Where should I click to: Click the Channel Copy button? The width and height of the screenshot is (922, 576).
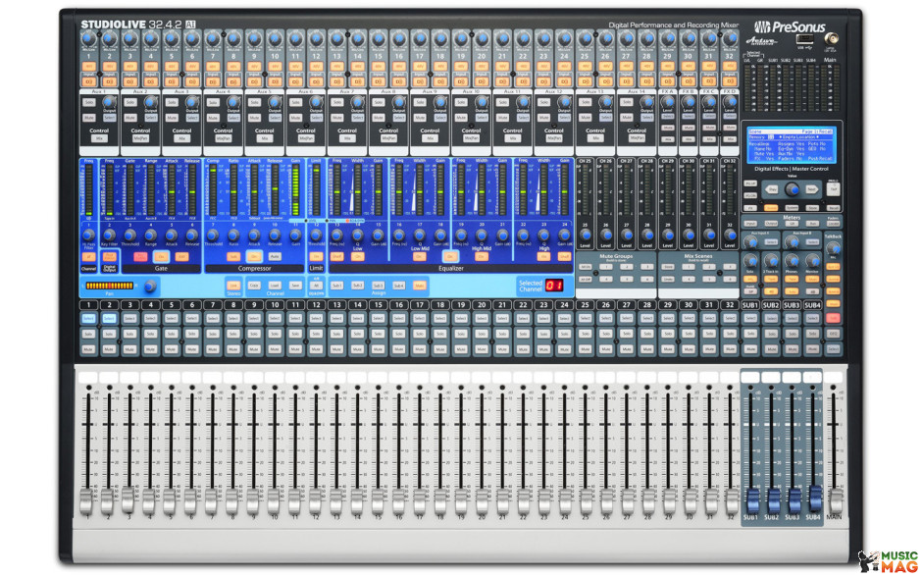click(x=254, y=286)
